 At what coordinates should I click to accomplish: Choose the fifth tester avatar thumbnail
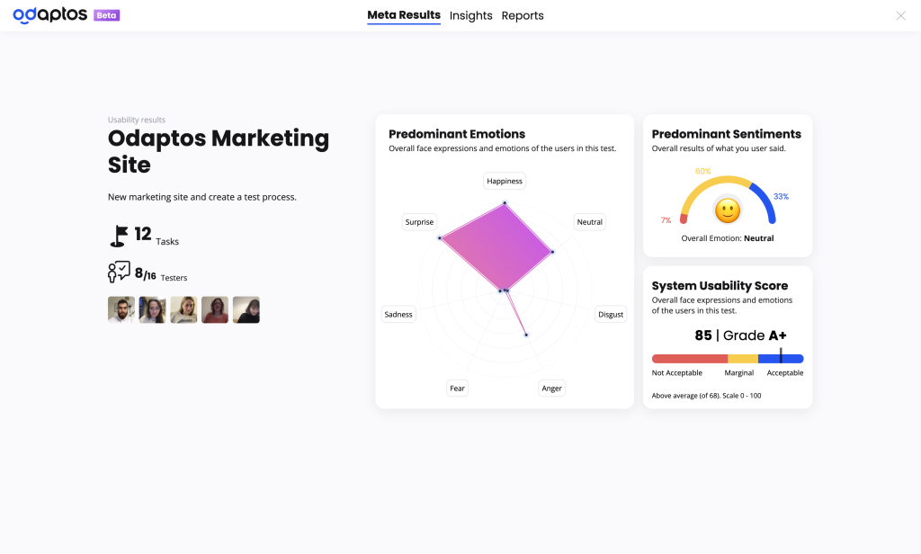(246, 309)
